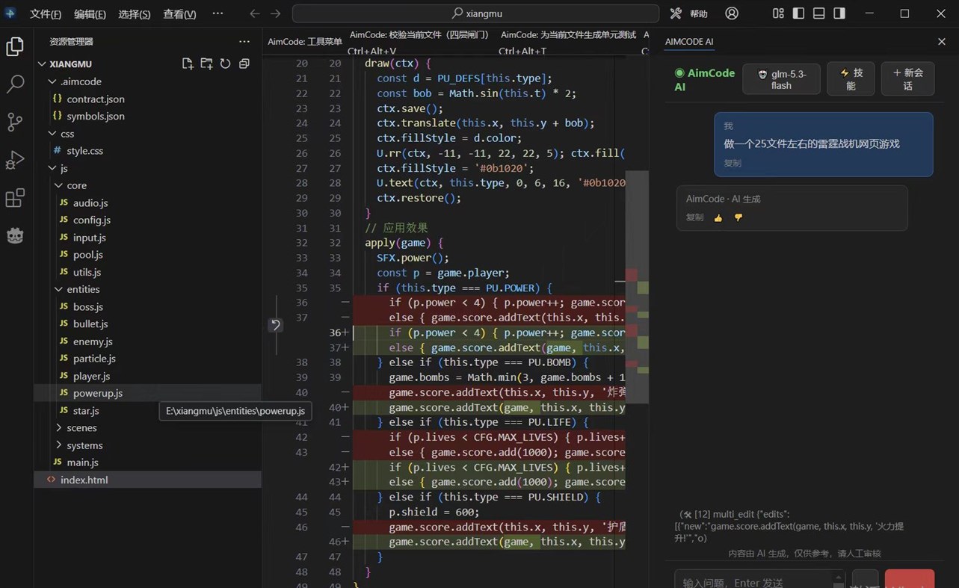Open the 选择(S) menu

[135, 14]
